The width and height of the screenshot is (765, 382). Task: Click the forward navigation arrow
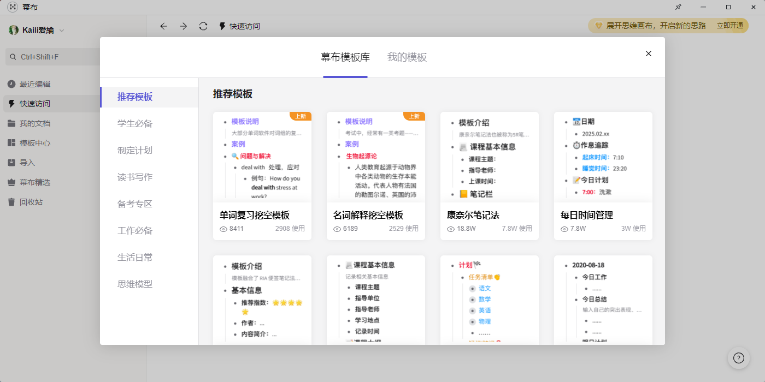click(x=184, y=26)
